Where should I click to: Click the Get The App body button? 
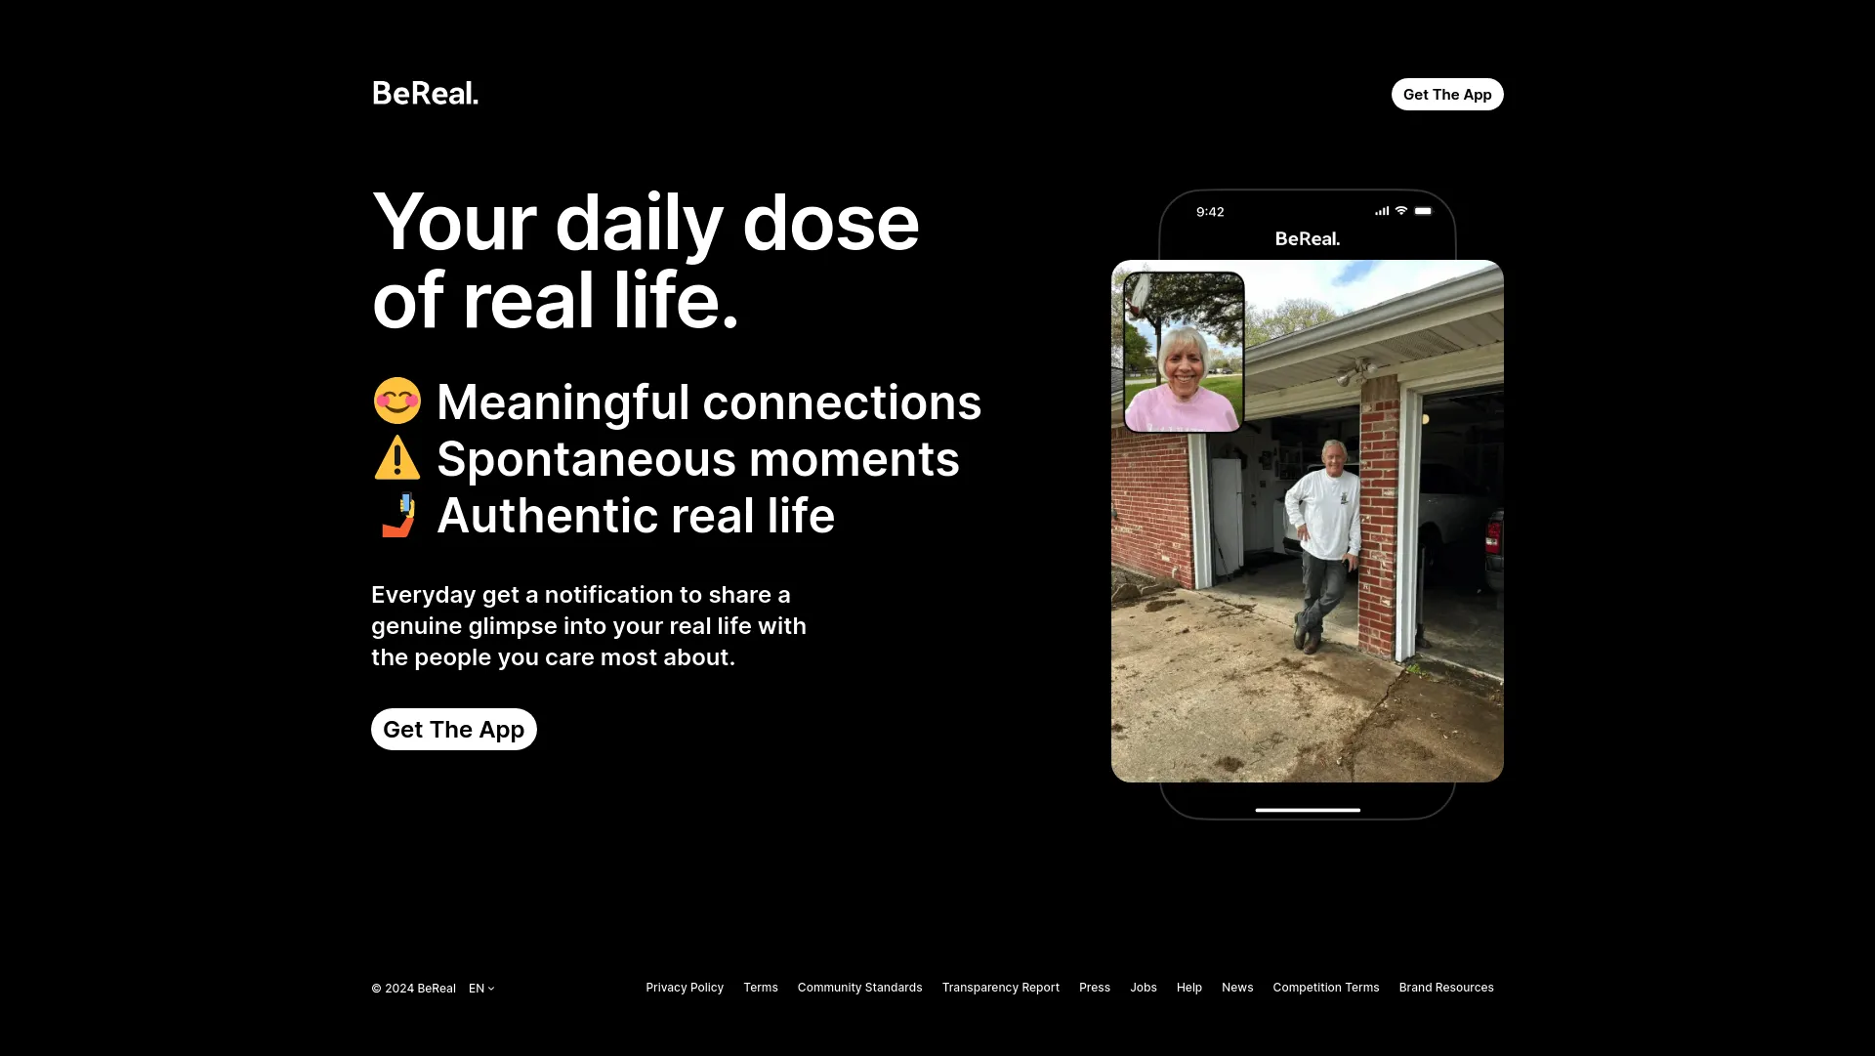(x=453, y=729)
